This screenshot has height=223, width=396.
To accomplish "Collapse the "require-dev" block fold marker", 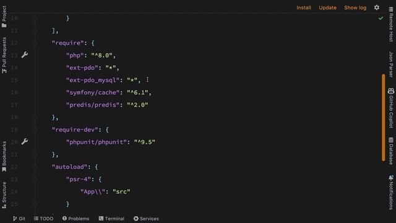I will pos(35,129).
